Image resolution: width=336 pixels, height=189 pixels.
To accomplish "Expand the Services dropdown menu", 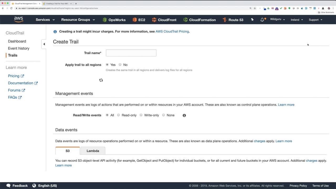I will click(x=45, y=20).
